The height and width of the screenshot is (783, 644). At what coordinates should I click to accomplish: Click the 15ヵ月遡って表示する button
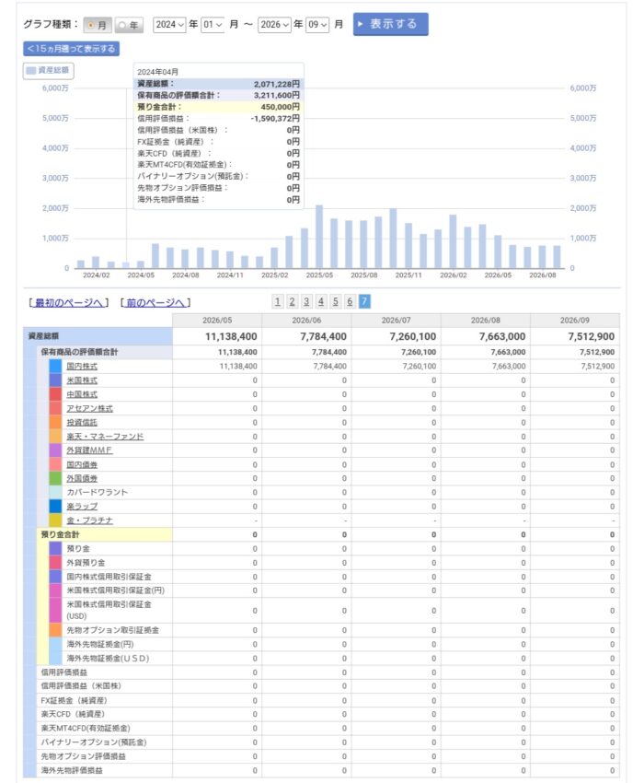(x=72, y=49)
